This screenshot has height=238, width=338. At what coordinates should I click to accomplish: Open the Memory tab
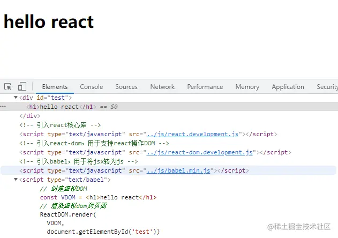(247, 87)
